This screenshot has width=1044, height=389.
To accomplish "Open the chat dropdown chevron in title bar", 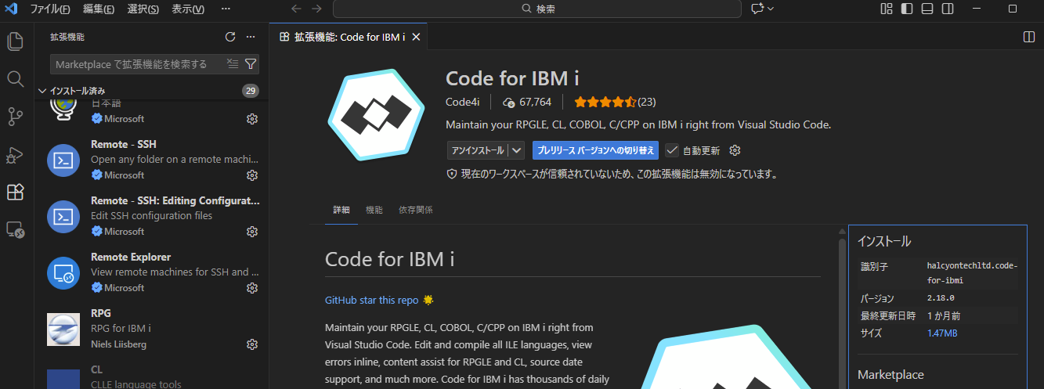I will (x=771, y=9).
